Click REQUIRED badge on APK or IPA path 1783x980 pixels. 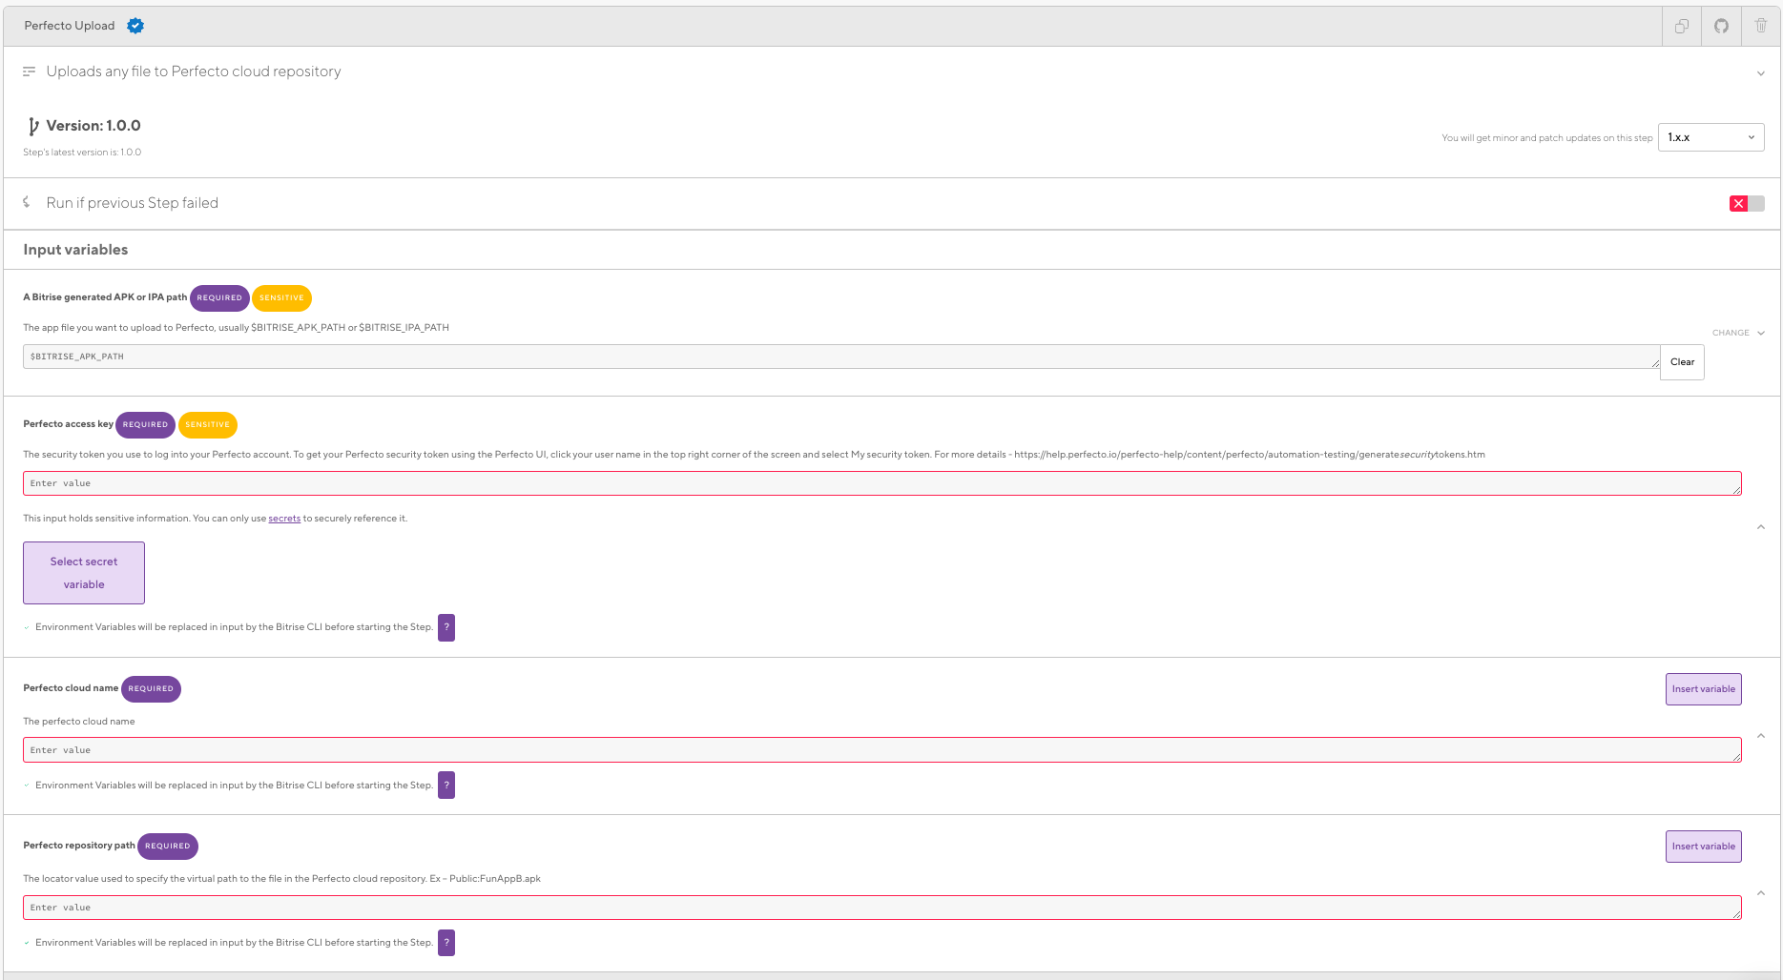219,298
